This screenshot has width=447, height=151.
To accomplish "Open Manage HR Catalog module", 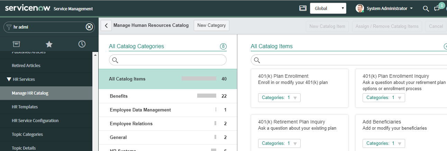I will tap(46, 93).
